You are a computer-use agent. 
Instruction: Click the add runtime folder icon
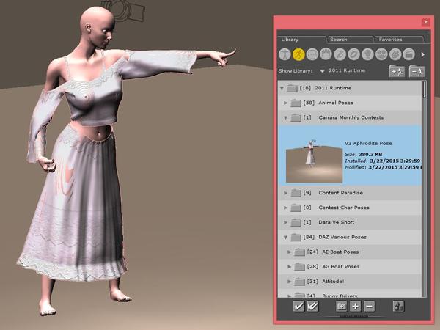(396, 71)
